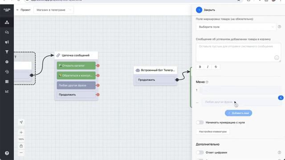This screenshot has height=160, width=285.
Task: Click help icon beside Ответ цифрами
Action: [279, 152]
